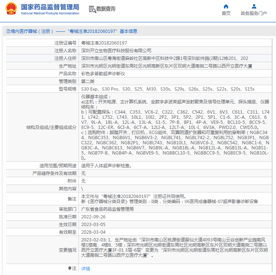Click the 型号规格 label

click(x=68, y=89)
